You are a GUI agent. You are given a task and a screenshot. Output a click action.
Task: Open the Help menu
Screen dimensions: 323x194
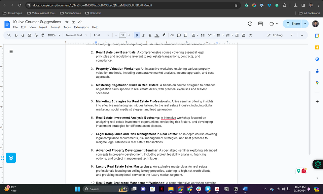click(95, 27)
